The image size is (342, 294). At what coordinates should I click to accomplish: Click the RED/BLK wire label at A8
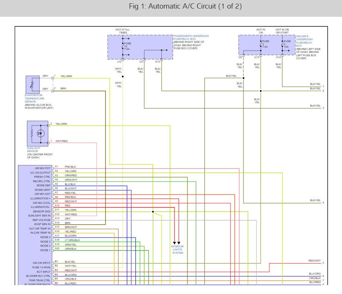pos(70,197)
